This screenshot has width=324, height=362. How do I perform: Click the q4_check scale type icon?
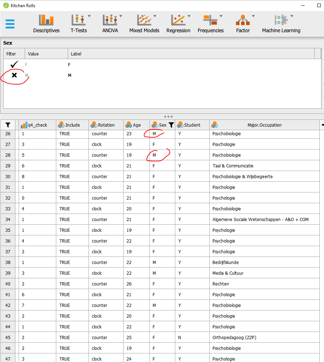click(x=24, y=125)
